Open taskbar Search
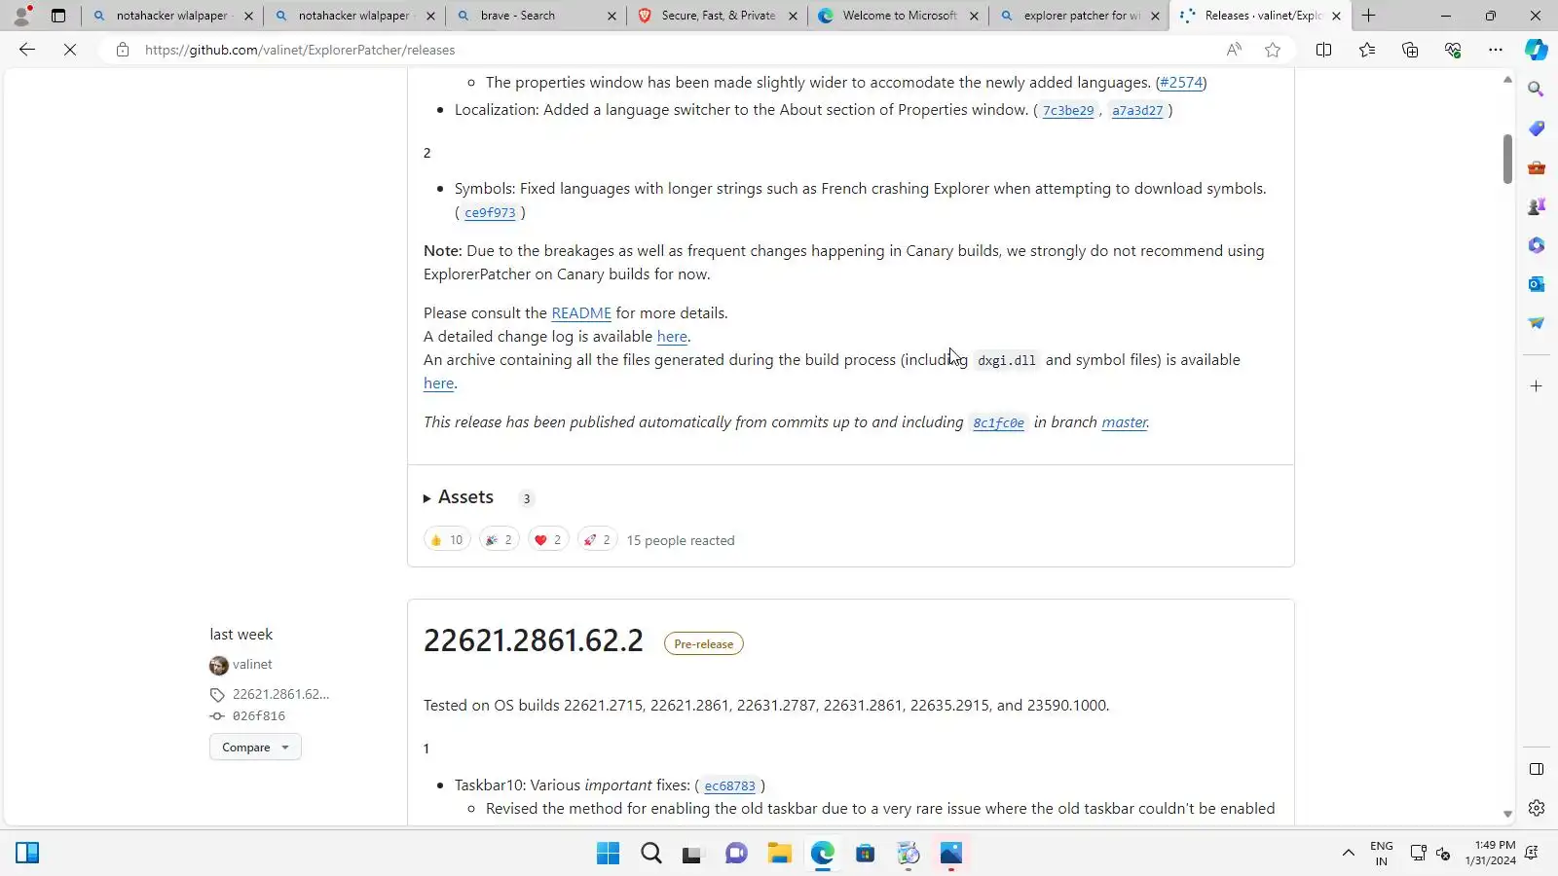This screenshot has width=1558, height=876. [x=651, y=854]
